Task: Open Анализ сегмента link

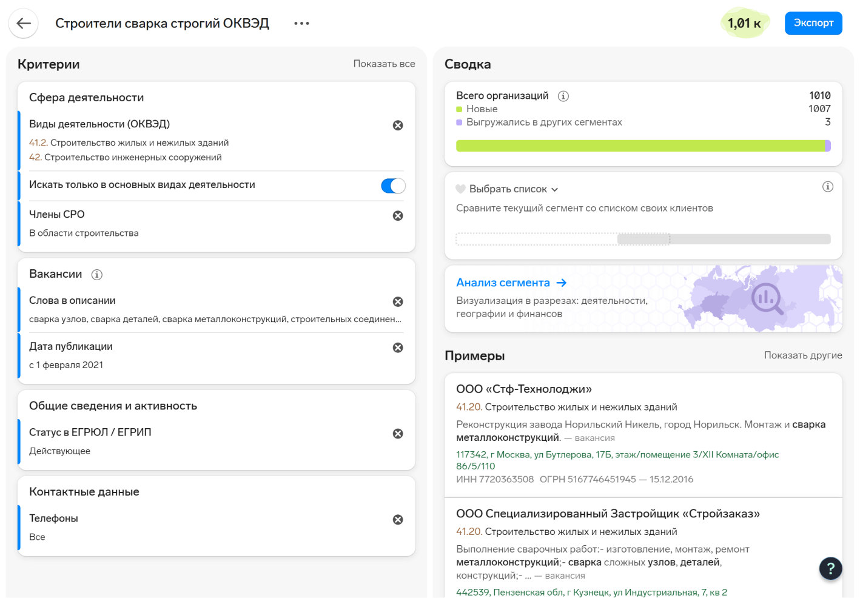Action: point(503,283)
